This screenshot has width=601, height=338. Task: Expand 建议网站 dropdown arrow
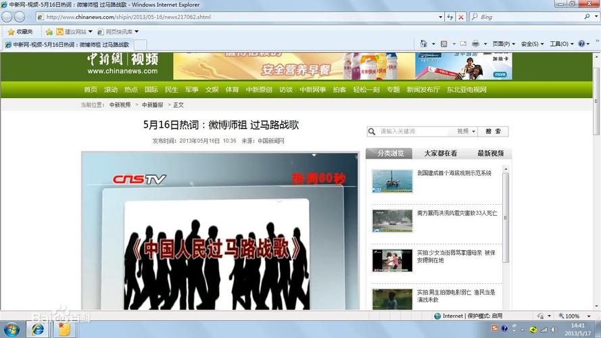[91, 31]
